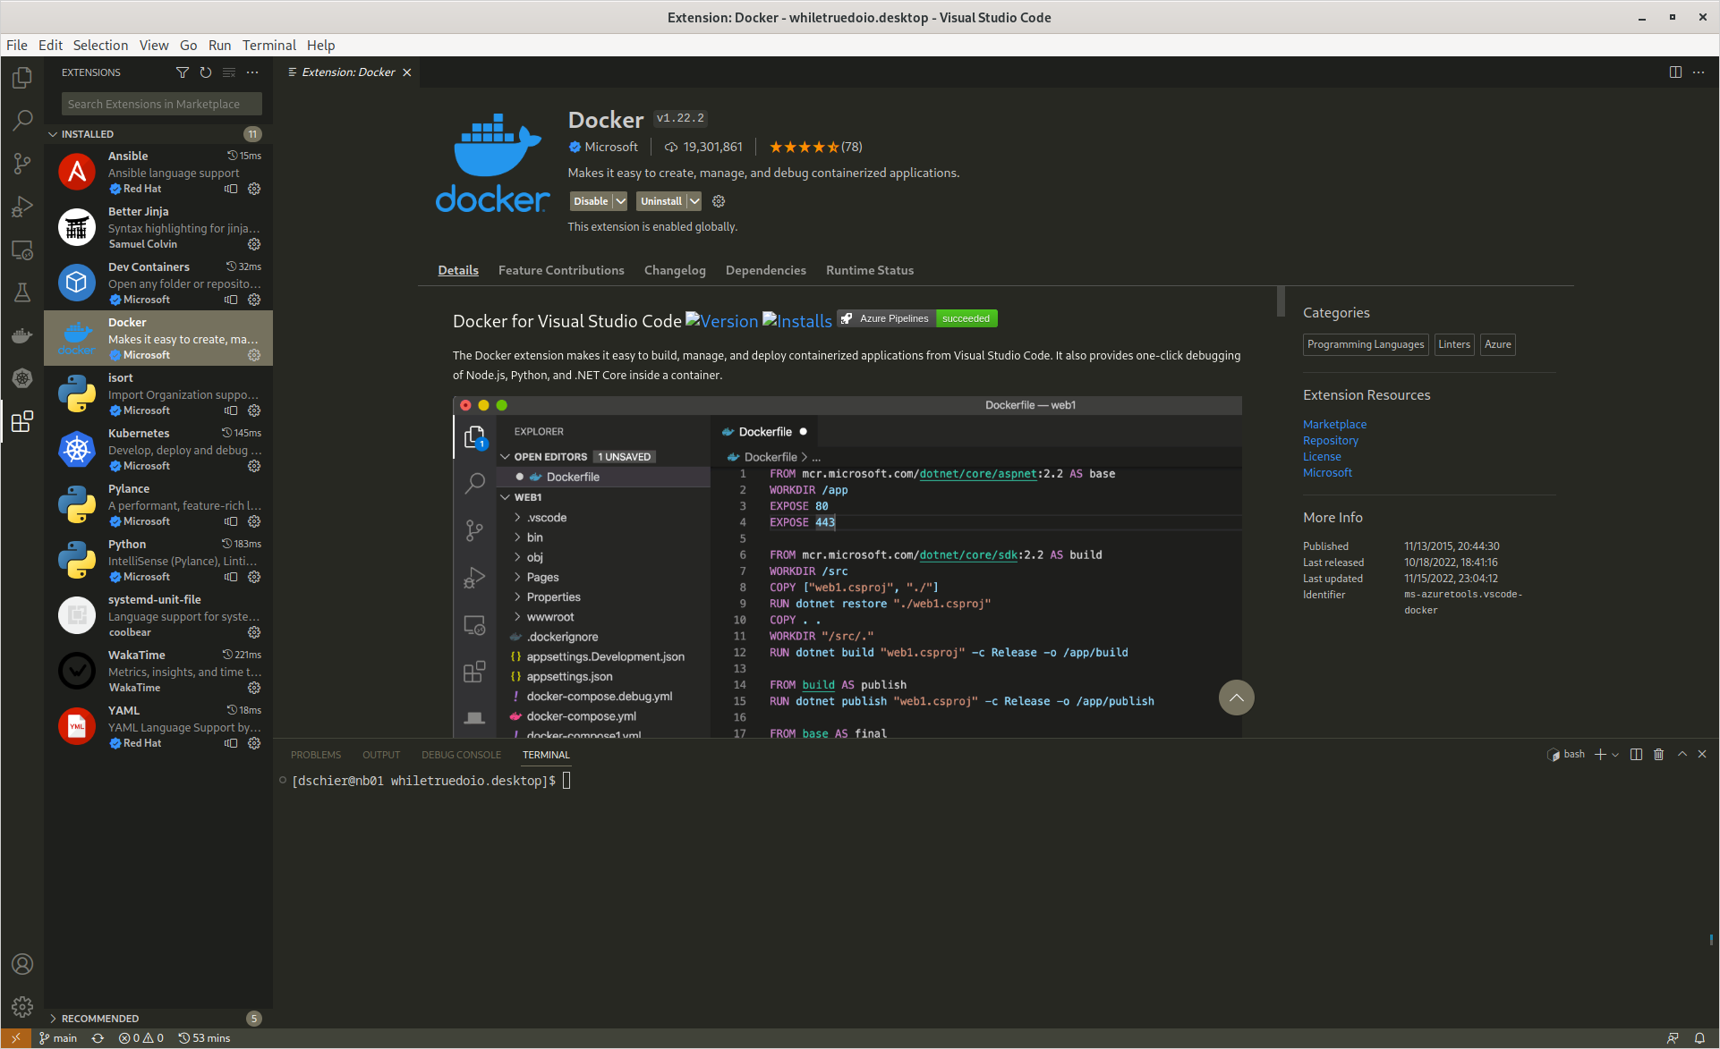Split the terminal panel
This screenshot has width=1720, height=1049.
pyautogui.click(x=1636, y=755)
